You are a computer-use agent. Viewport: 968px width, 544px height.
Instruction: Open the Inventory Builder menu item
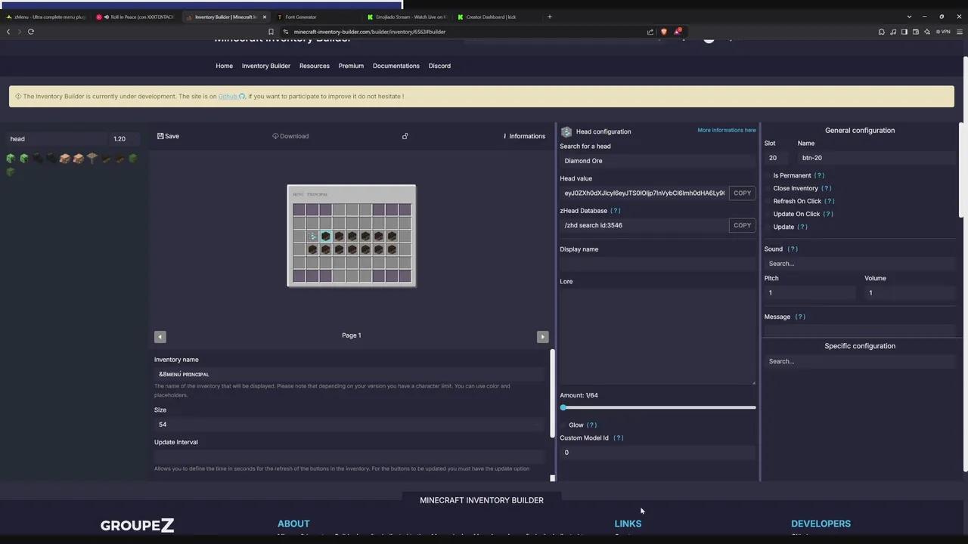(x=266, y=66)
